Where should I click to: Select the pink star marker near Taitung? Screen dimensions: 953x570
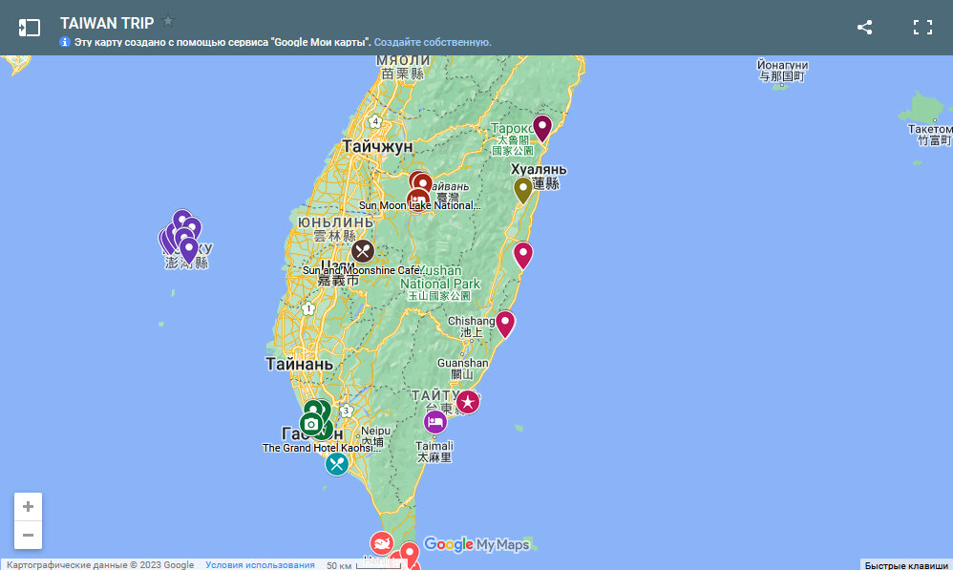coord(467,402)
